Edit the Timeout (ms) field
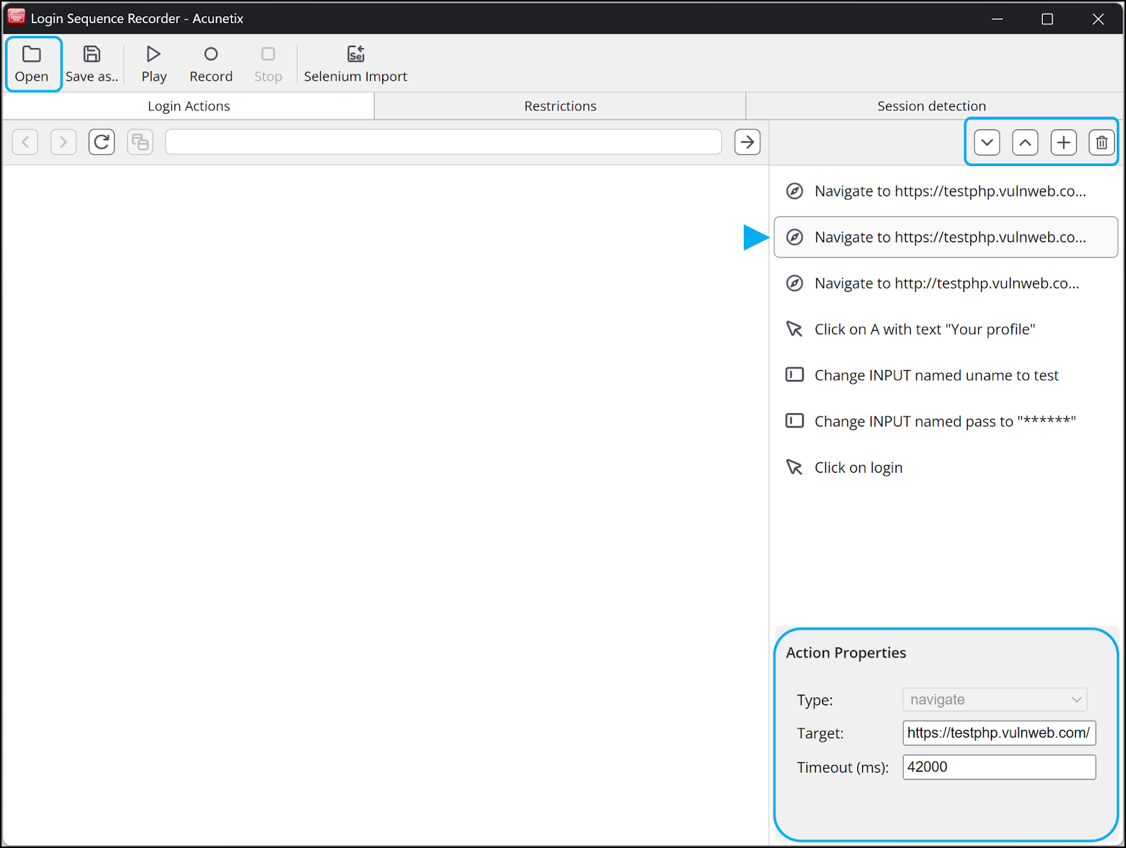 (999, 767)
